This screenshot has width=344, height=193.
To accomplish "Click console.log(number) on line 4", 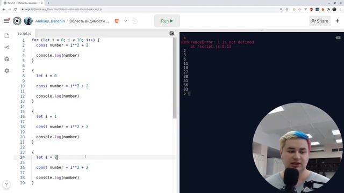I will [58, 55].
